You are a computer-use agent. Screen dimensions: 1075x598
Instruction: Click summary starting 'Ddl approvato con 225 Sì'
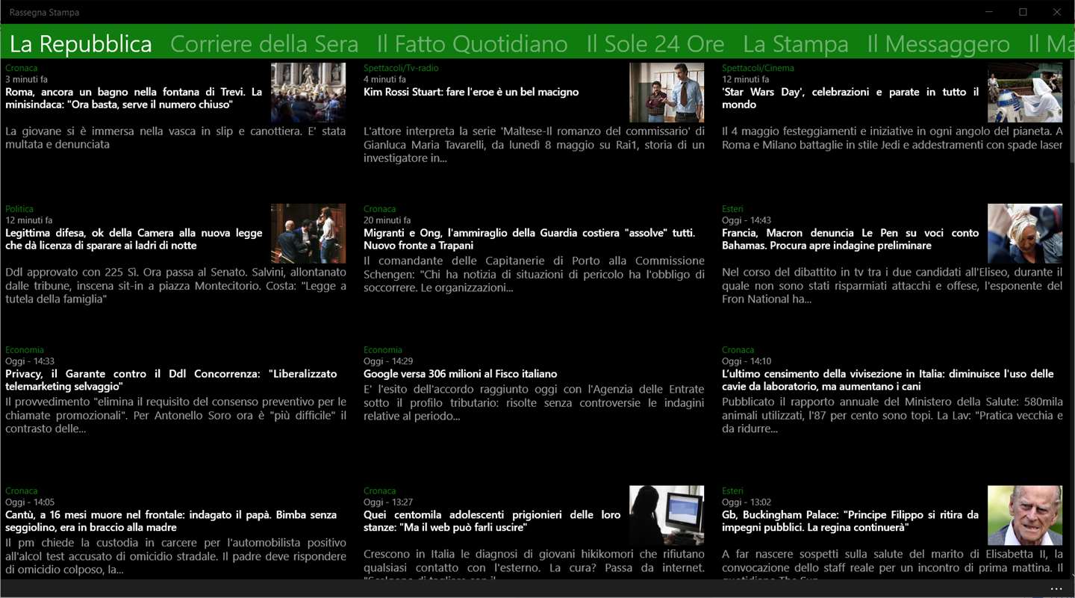(x=175, y=286)
